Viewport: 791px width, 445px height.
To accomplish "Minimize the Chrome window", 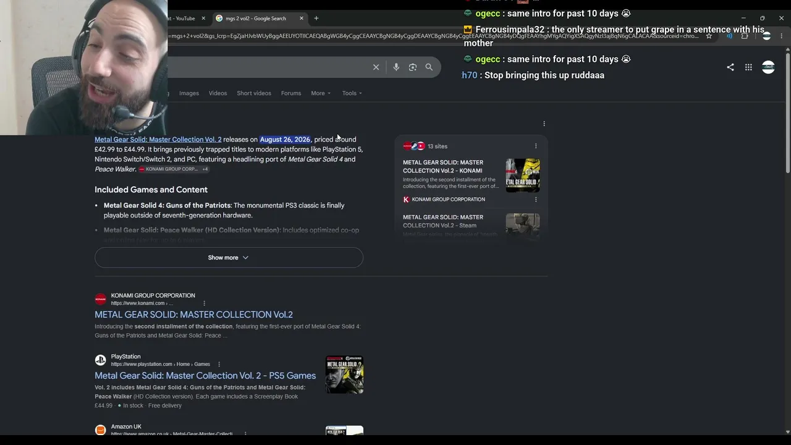I will (x=743, y=19).
